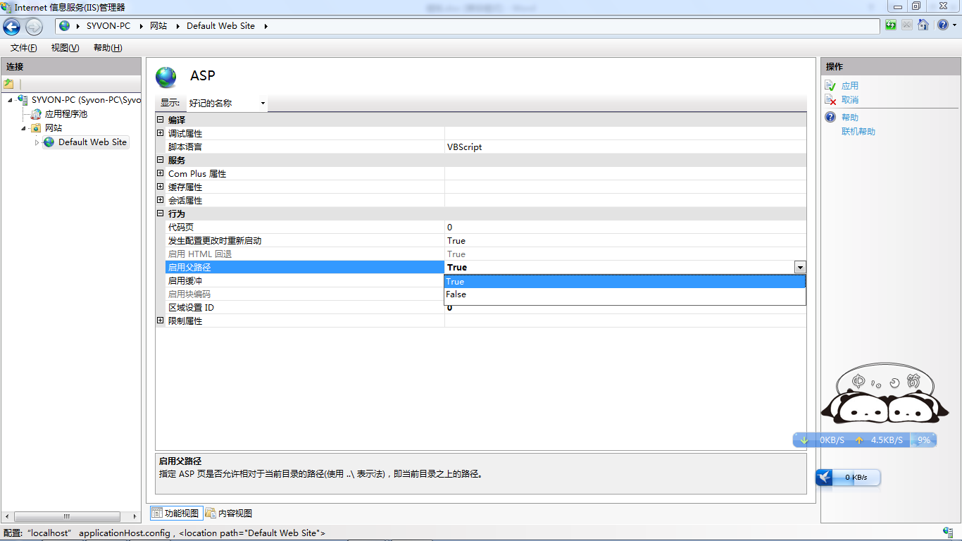Switch to 内容视图 tab

coord(229,514)
